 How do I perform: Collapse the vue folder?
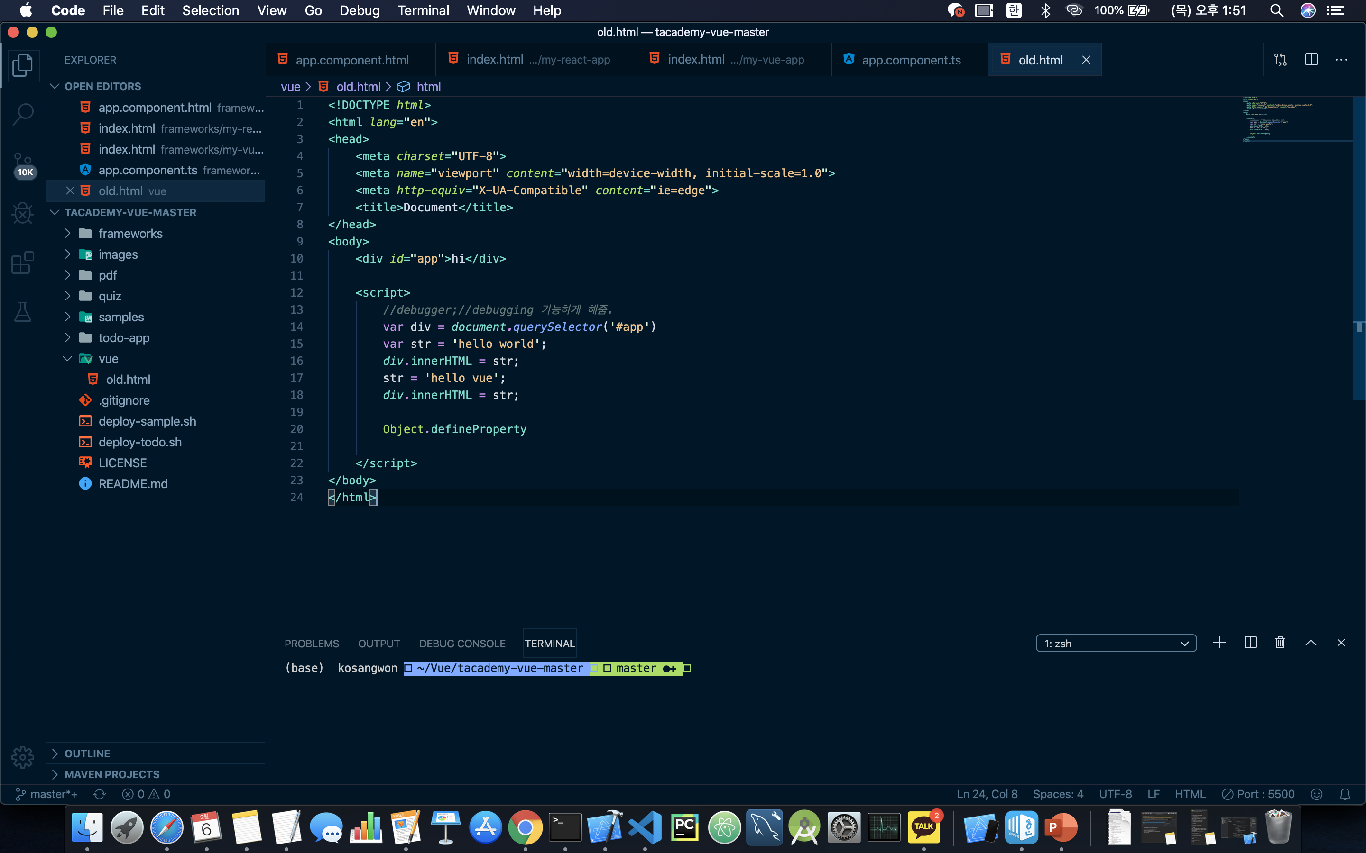pyautogui.click(x=108, y=359)
